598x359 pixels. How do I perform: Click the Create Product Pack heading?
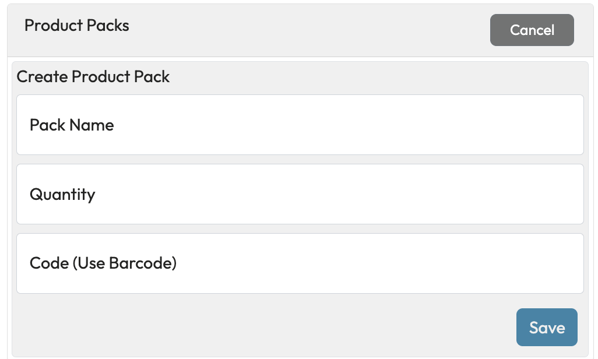pyautogui.click(x=93, y=76)
